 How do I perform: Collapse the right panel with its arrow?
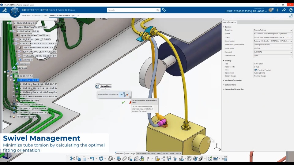[x=223, y=19]
